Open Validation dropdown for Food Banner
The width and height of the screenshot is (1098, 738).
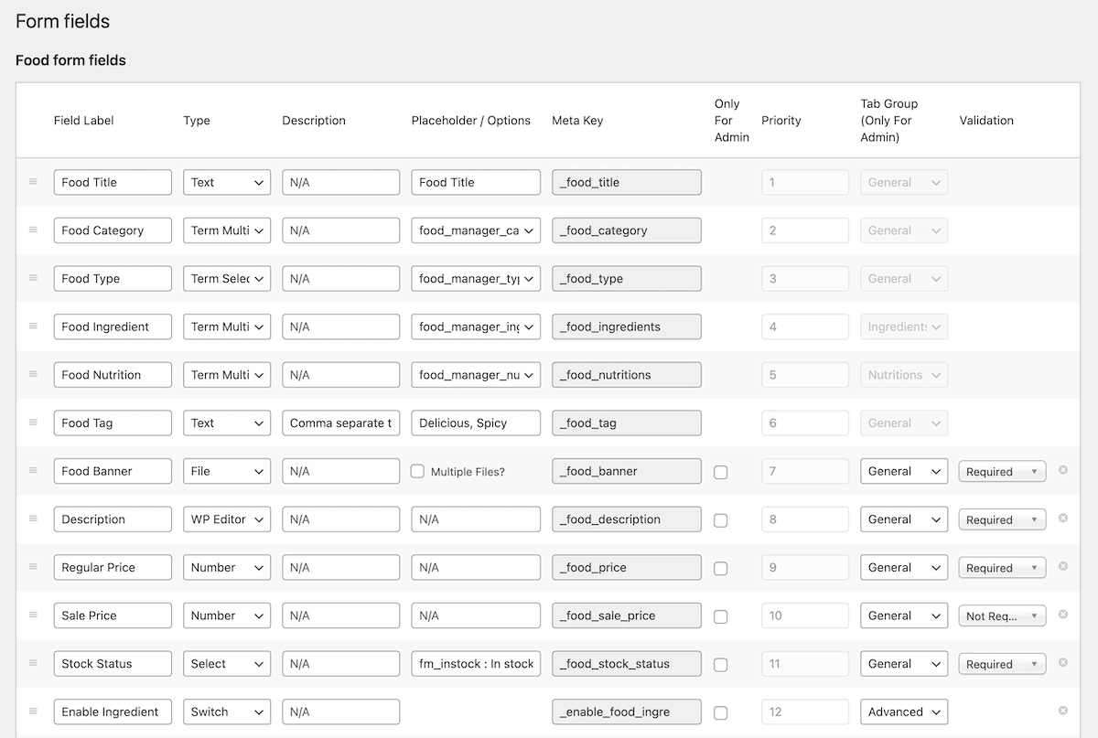[x=1002, y=472]
